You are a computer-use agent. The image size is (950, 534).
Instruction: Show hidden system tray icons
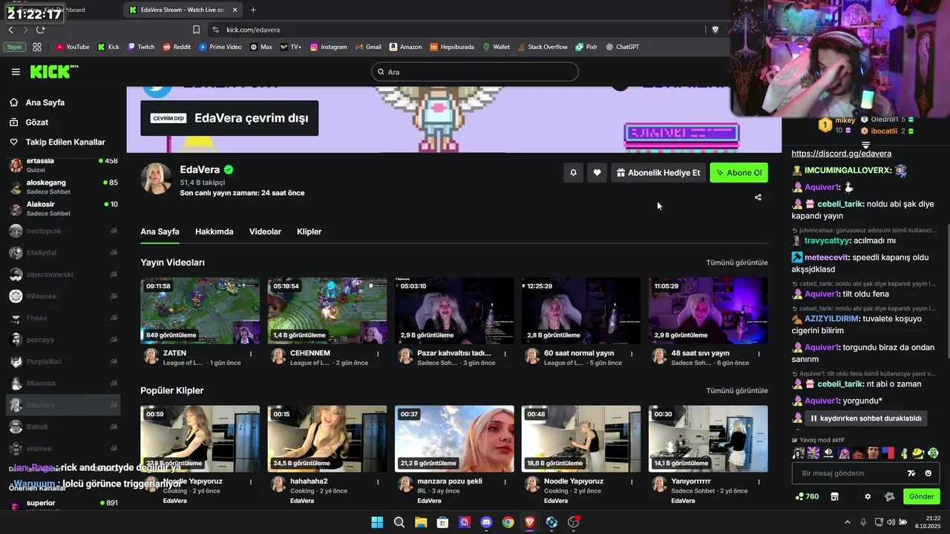(x=848, y=522)
